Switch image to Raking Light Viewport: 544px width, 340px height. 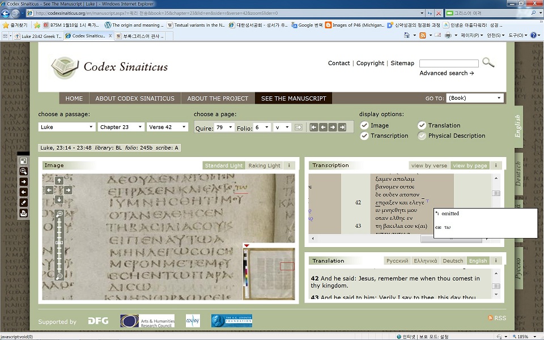tap(264, 165)
